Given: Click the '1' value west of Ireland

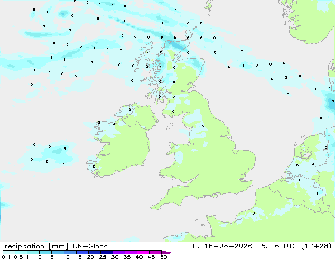Looking at the screenshot, I should click(65, 149).
